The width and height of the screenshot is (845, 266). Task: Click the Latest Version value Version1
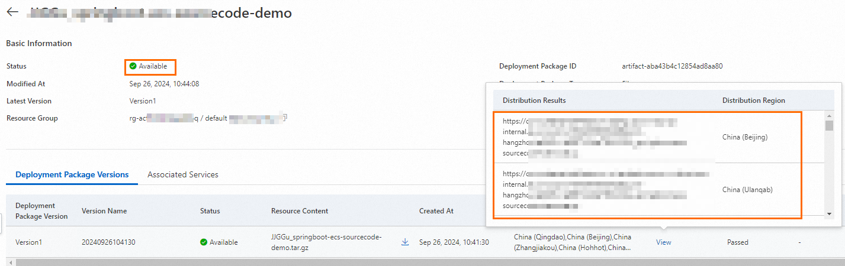point(143,101)
